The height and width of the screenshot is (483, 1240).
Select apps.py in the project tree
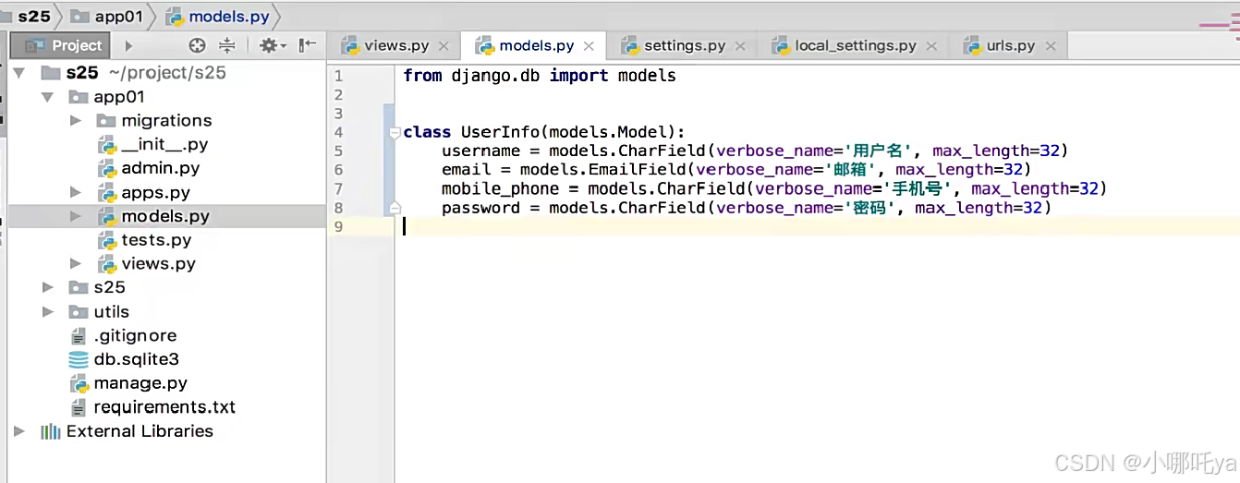167,192
